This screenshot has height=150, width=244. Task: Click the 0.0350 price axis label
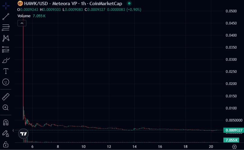[231, 47]
